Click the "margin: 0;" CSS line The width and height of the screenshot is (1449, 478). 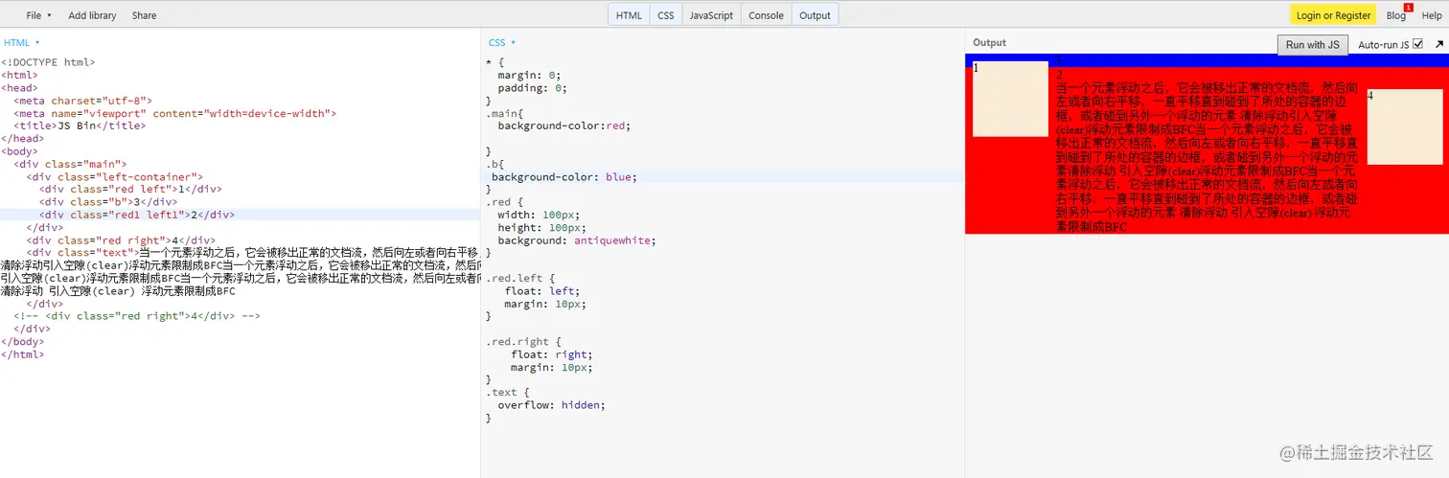tap(529, 75)
